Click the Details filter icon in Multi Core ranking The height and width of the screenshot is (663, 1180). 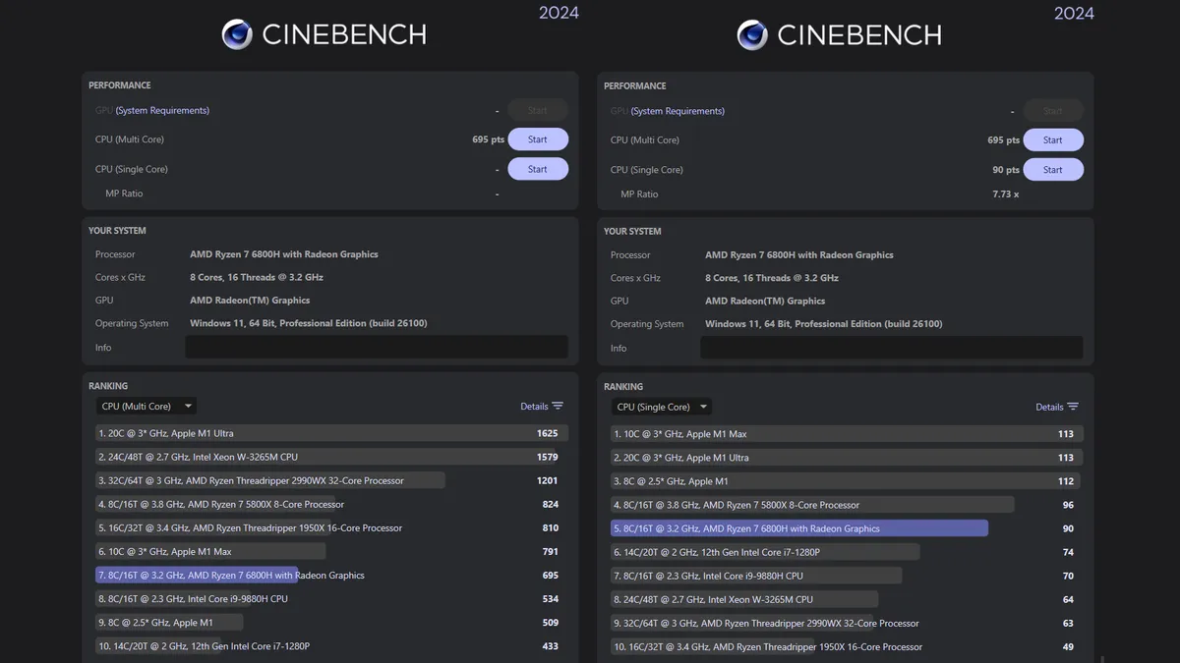tap(558, 406)
